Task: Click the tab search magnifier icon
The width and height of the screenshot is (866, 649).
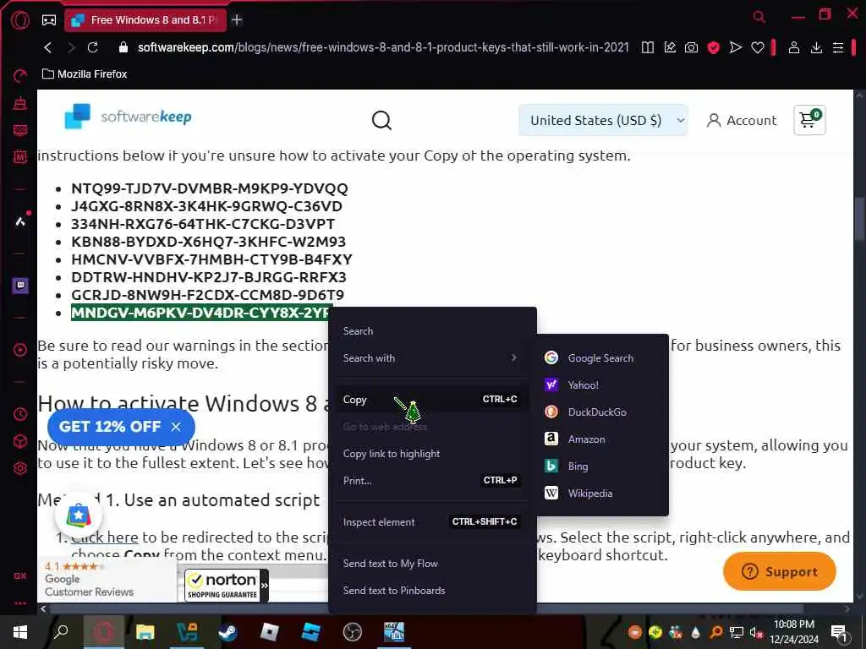Action: pyautogui.click(x=759, y=17)
